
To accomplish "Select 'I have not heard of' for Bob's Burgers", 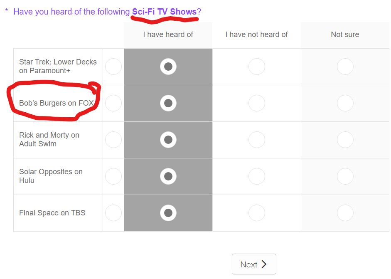I will tap(256, 103).
